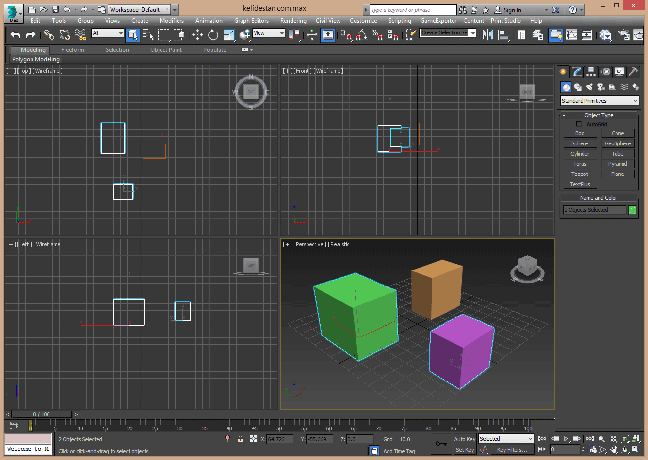Click the Teapot primitive button
Screen dimensions: 648x460
click(580, 174)
